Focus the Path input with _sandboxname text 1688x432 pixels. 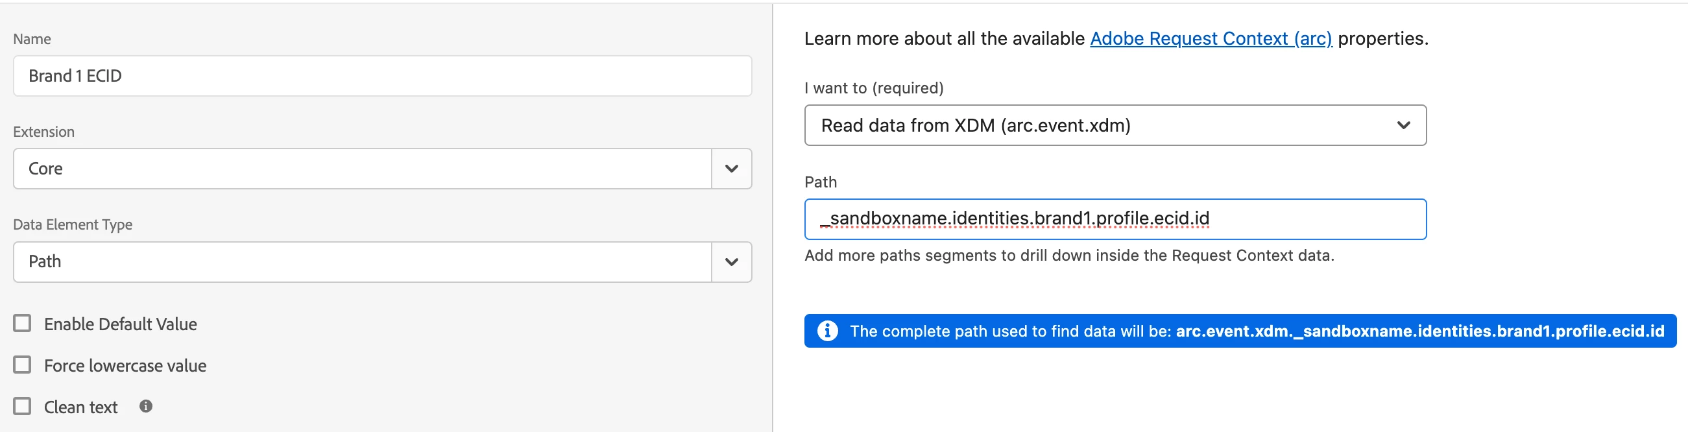1114,219
